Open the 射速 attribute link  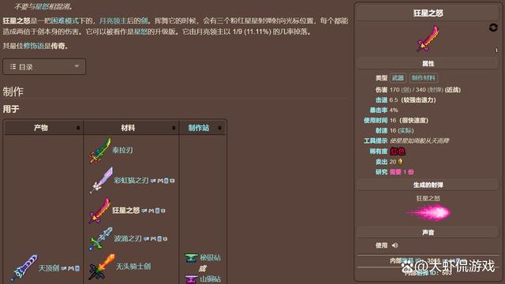pyautogui.click(x=381, y=130)
